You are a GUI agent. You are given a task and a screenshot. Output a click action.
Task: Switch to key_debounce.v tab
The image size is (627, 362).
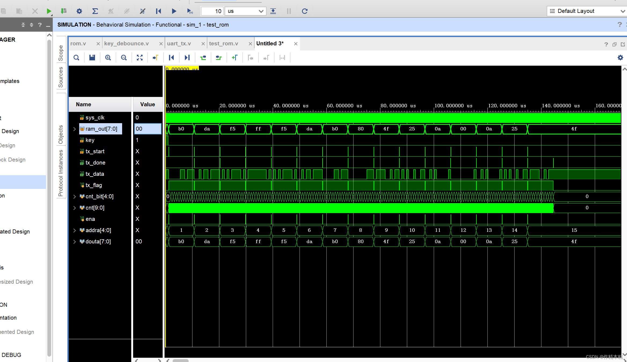[x=126, y=43]
